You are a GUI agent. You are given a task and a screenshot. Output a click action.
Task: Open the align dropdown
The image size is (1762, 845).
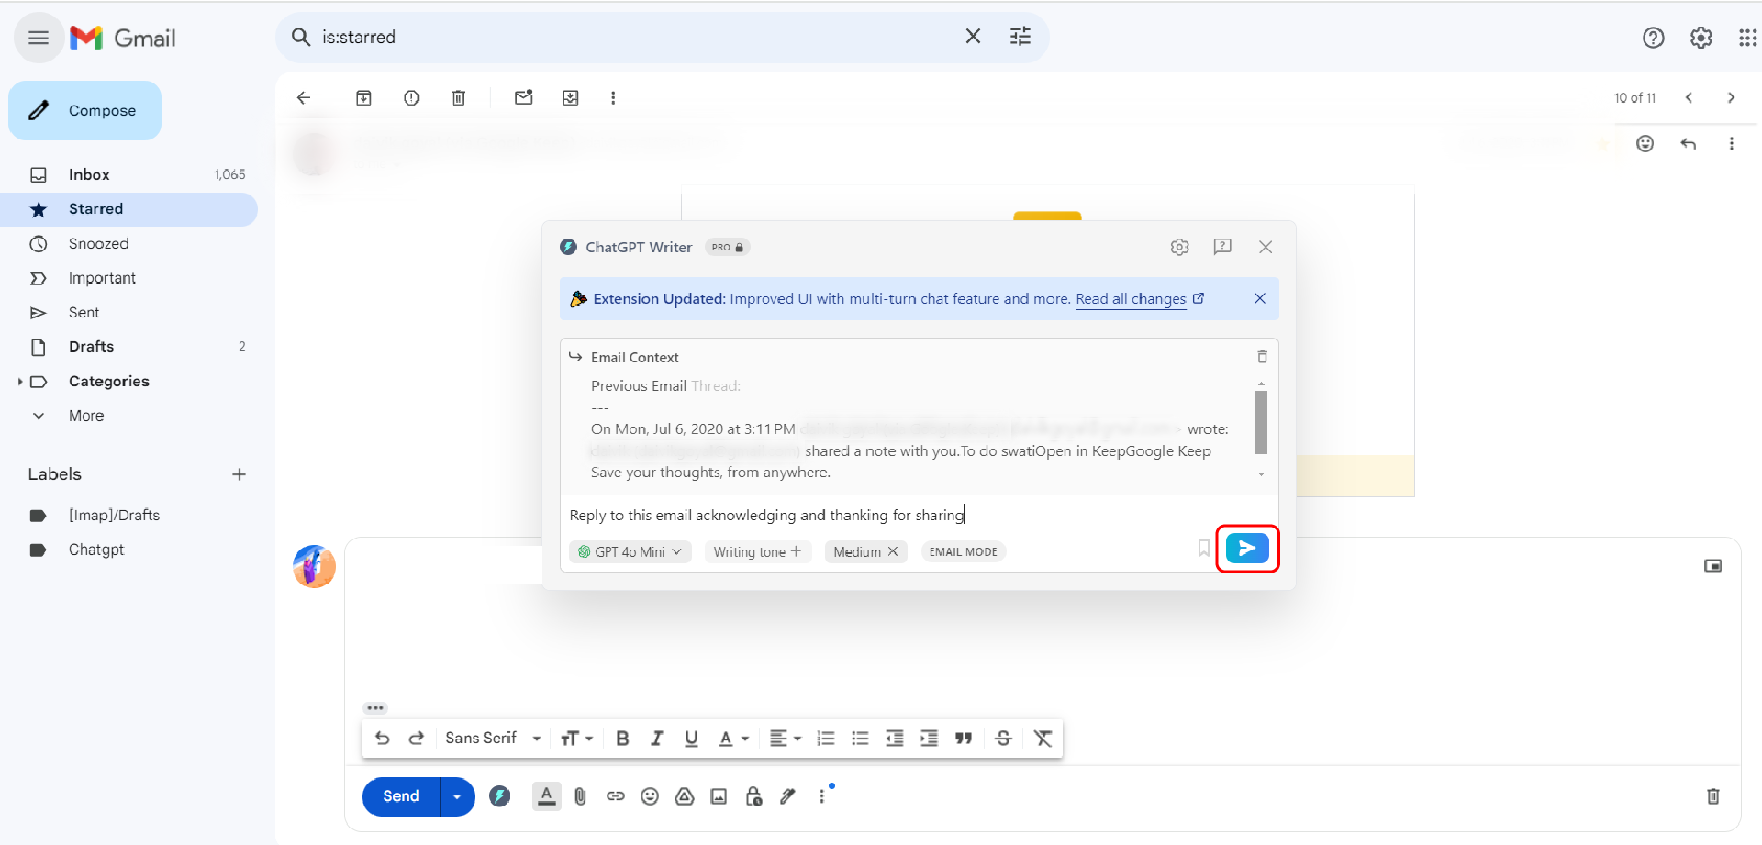[785, 739]
